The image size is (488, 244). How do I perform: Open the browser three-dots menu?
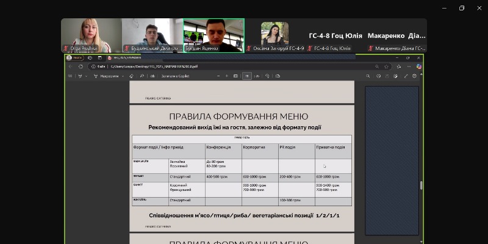point(409,66)
